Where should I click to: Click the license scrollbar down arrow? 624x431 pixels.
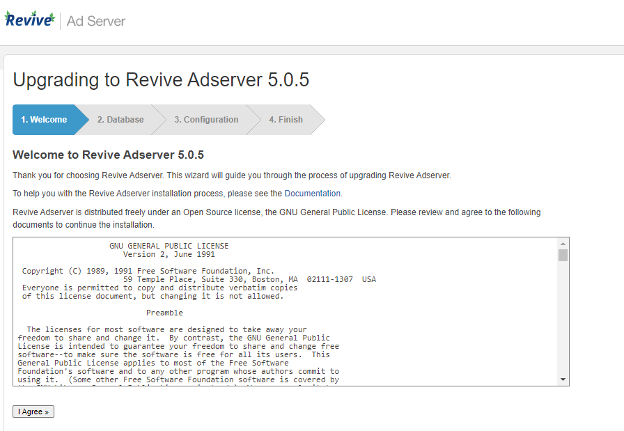tap(563, 379)
